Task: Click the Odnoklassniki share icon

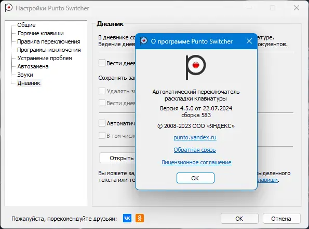Action: (140, 218)
